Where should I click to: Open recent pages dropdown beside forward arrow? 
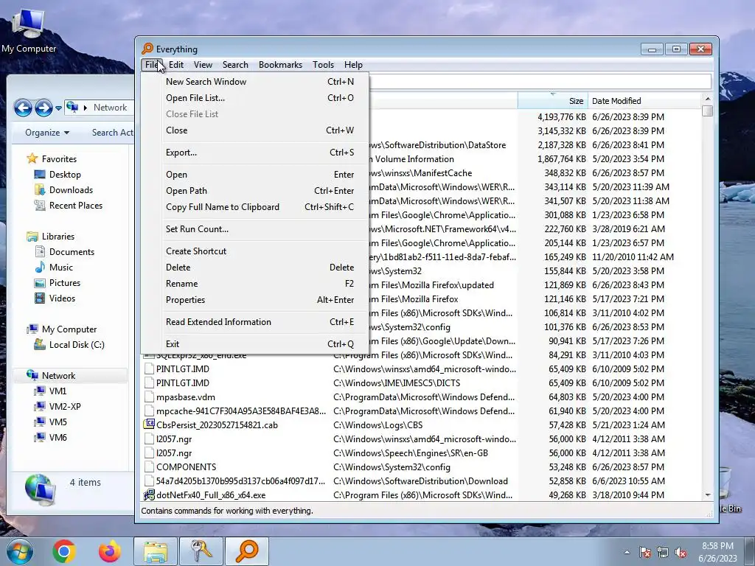pyautogui.click(x=58, y=108)
